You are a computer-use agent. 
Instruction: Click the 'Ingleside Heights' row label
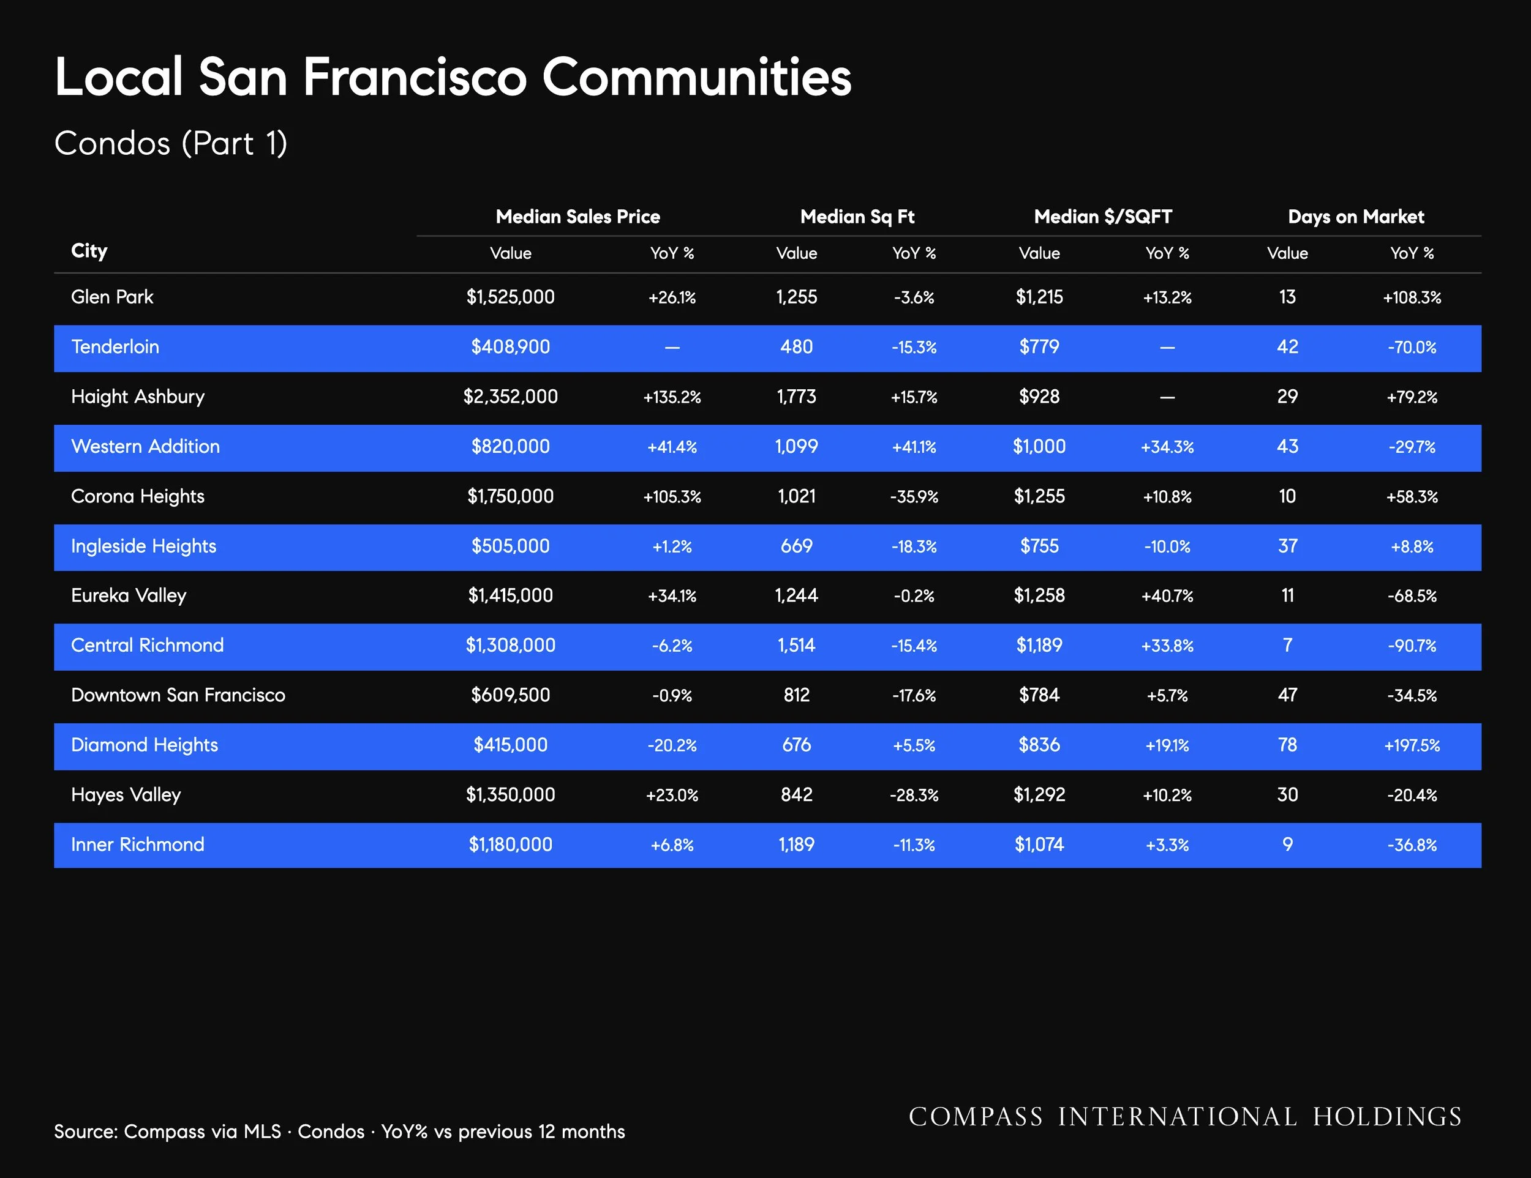pyautogui.click(x=144, y=546)
